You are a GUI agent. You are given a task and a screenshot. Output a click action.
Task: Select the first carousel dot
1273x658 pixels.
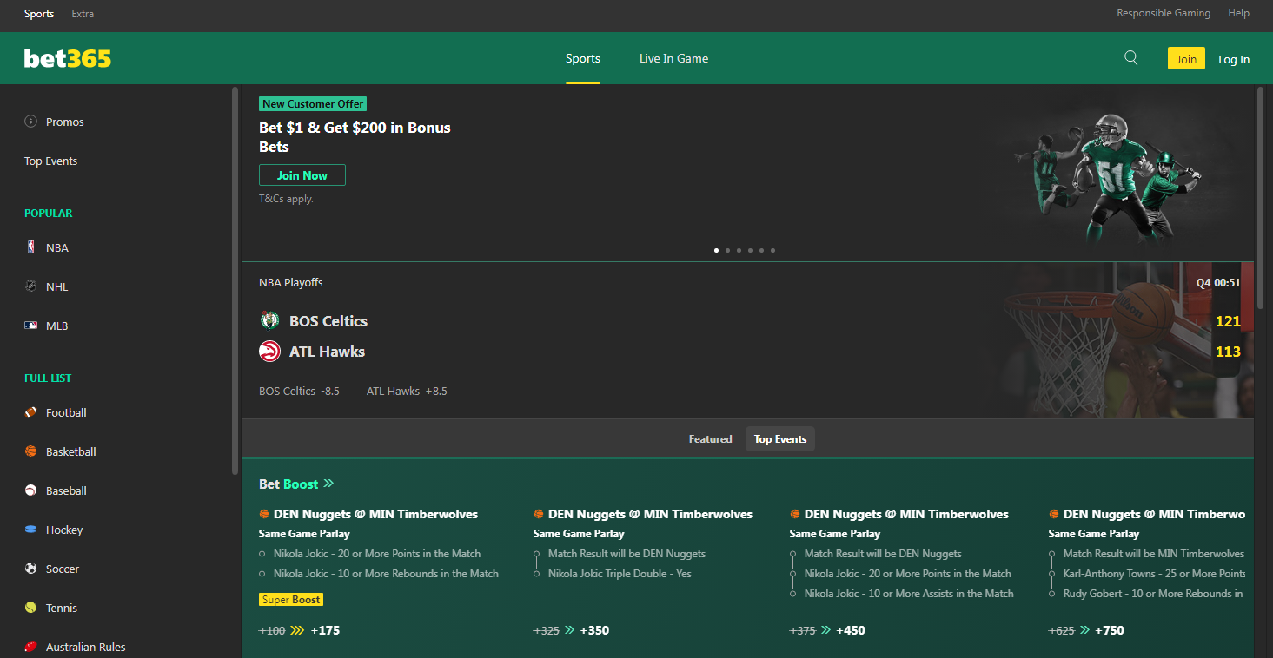click(x=716, y=250)
